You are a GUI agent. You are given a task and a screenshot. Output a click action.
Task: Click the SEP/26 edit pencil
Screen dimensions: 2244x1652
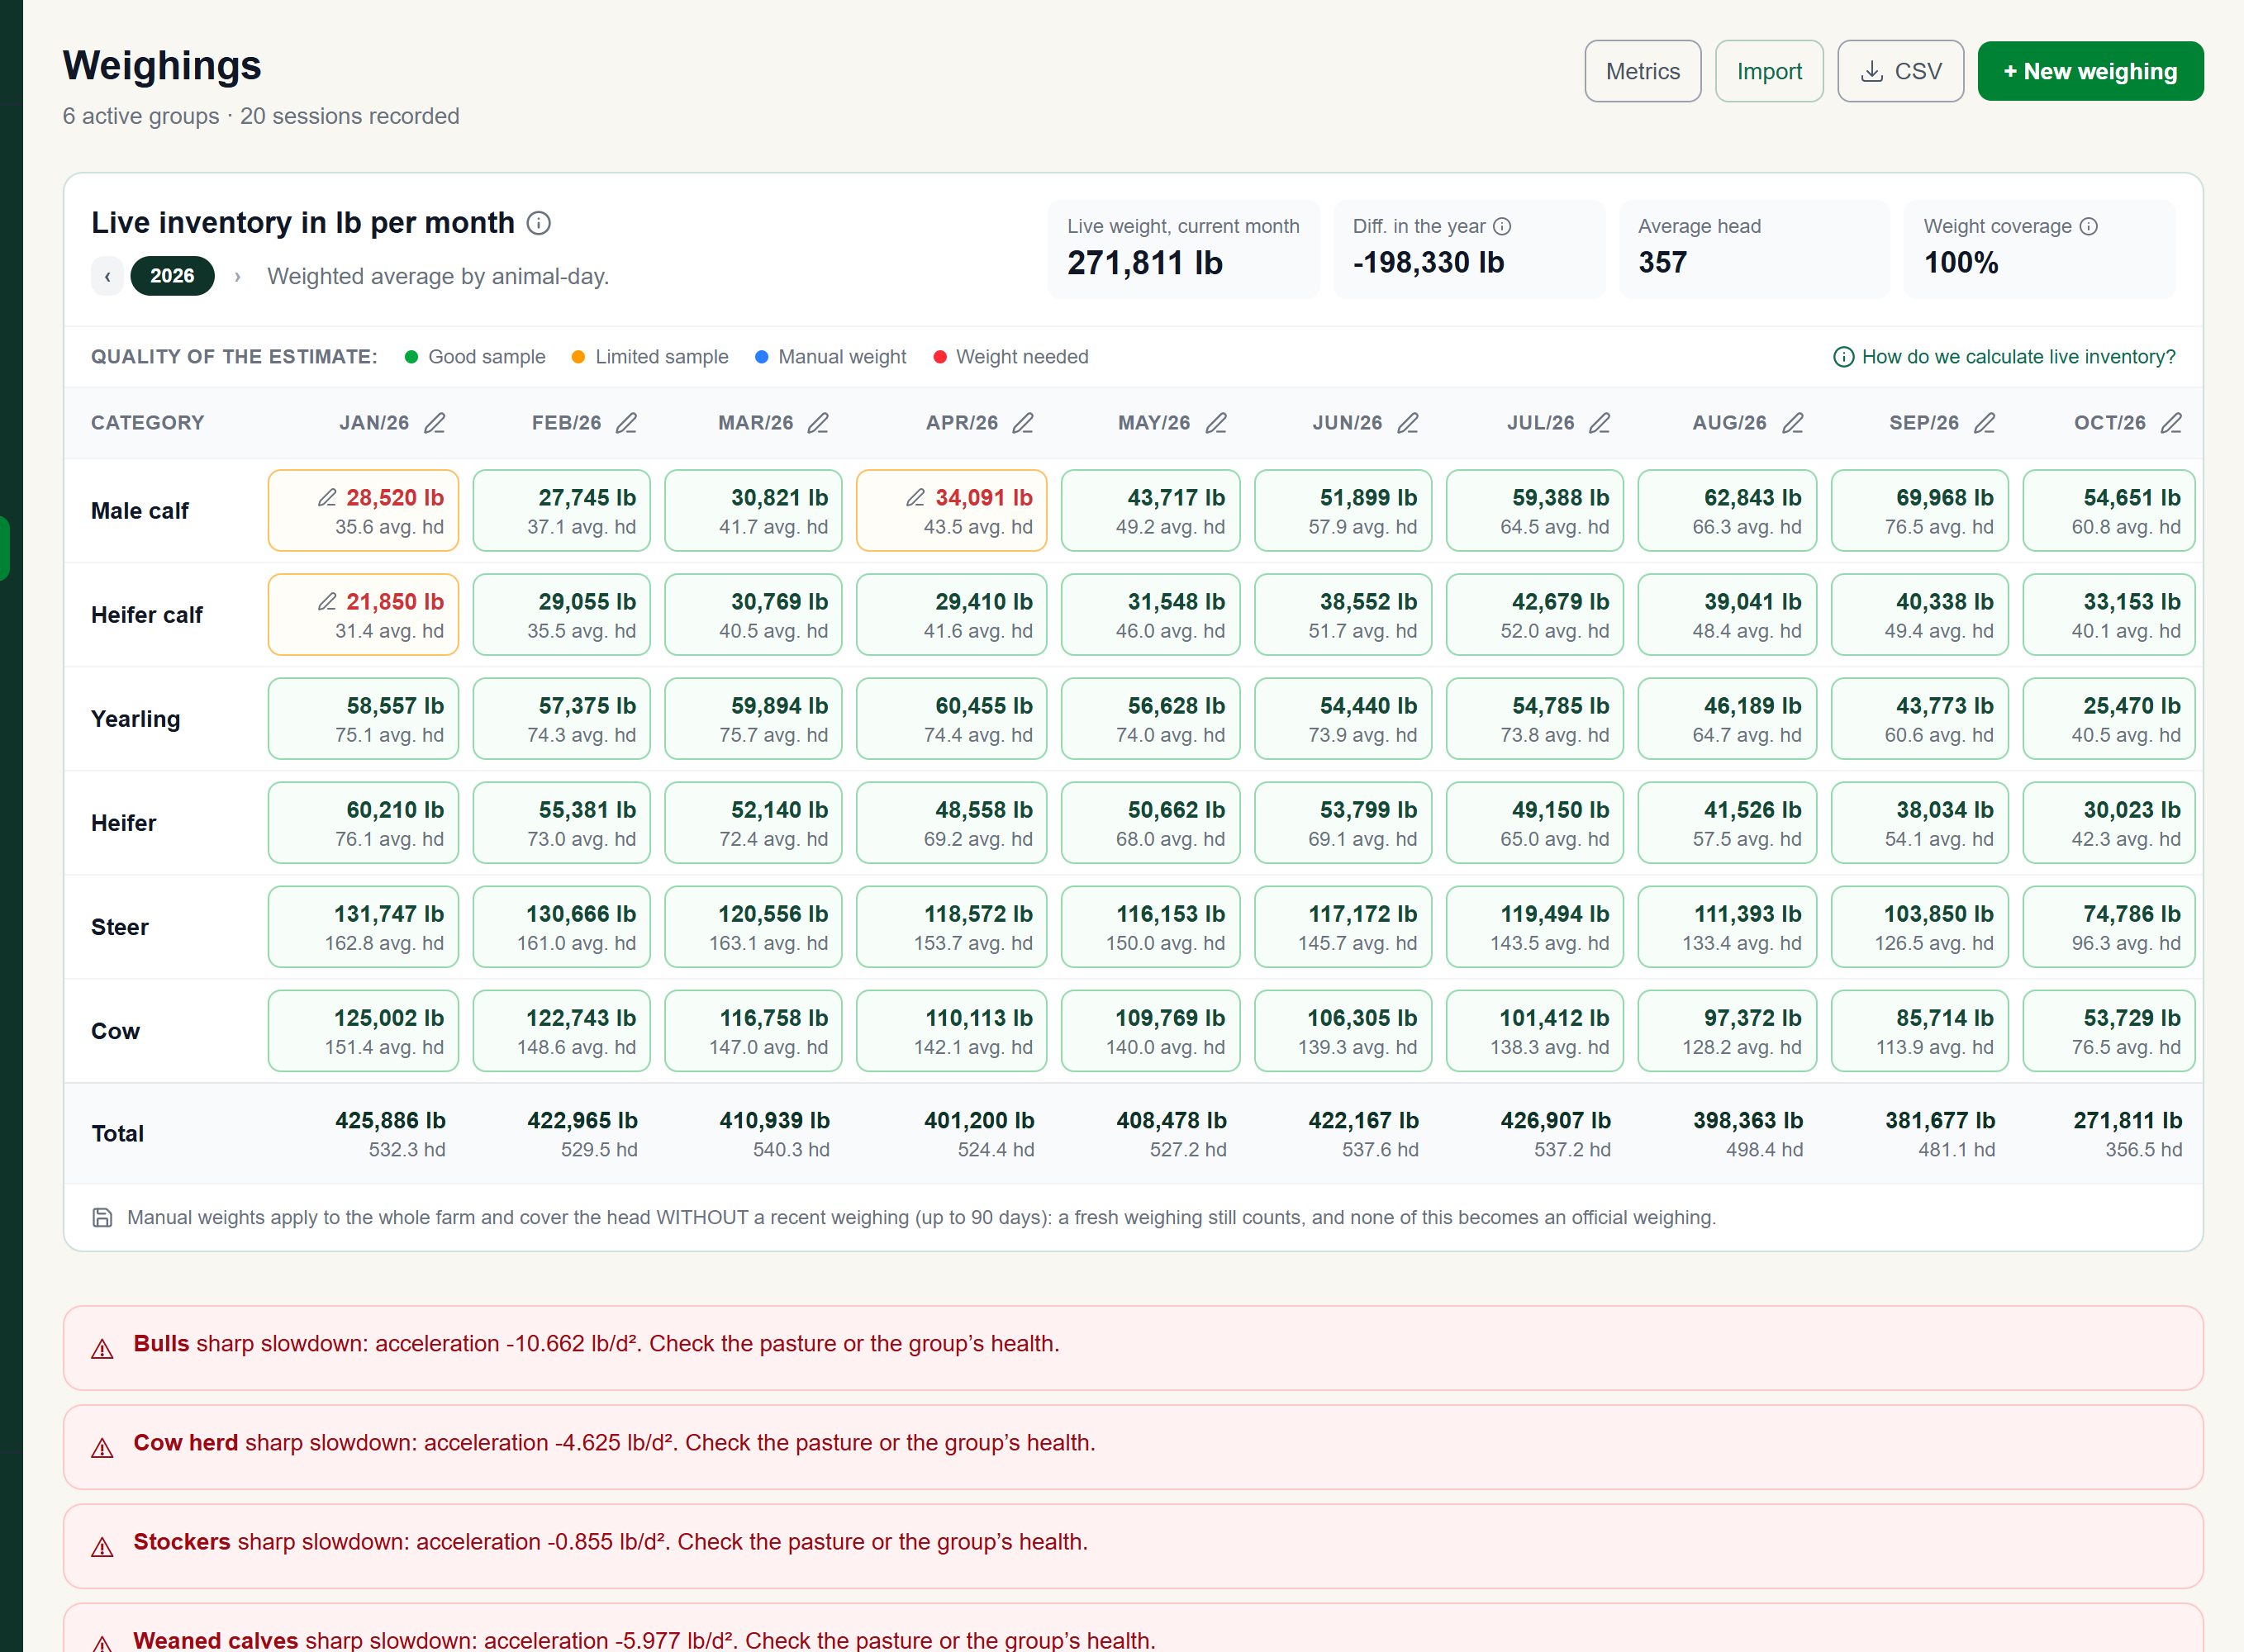tap(1985, 423)
